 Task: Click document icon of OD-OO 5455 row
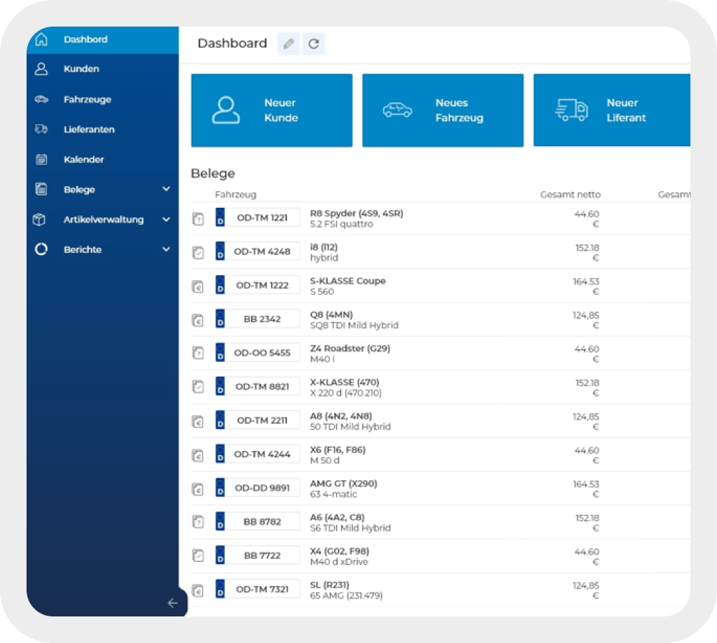pyautogui.click(x=198, y=353)
